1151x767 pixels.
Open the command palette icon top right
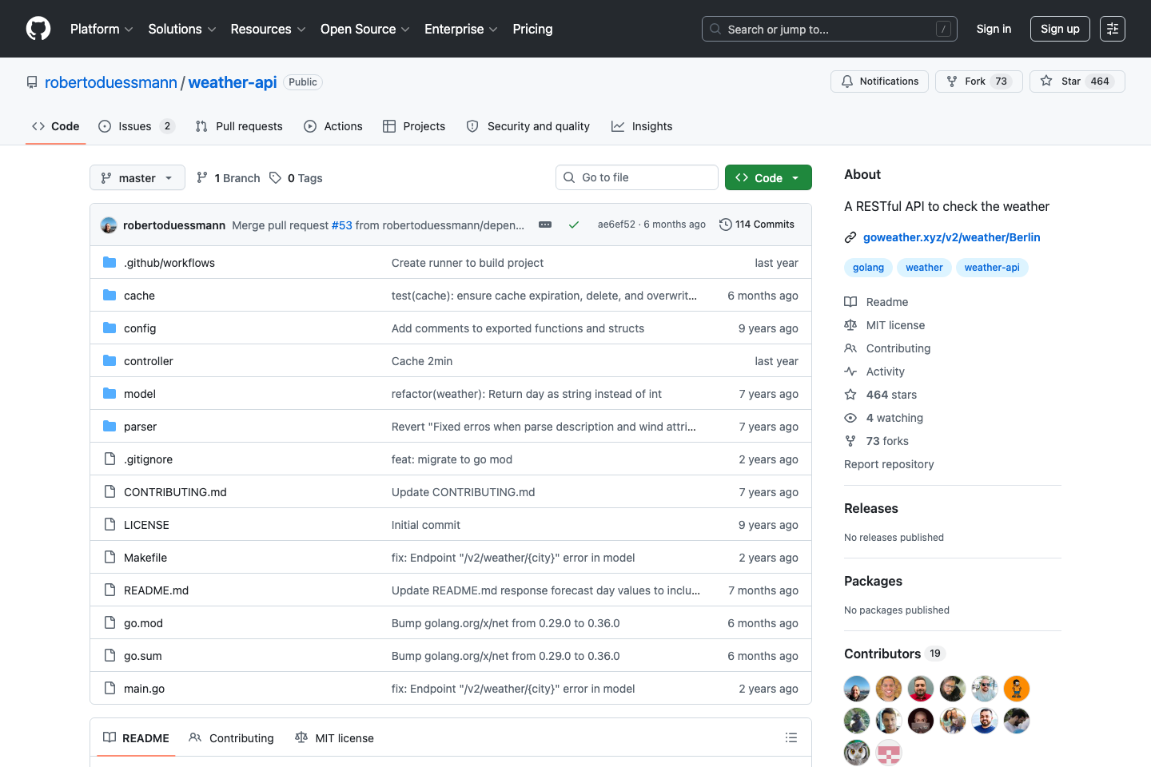pos(1113,29)
